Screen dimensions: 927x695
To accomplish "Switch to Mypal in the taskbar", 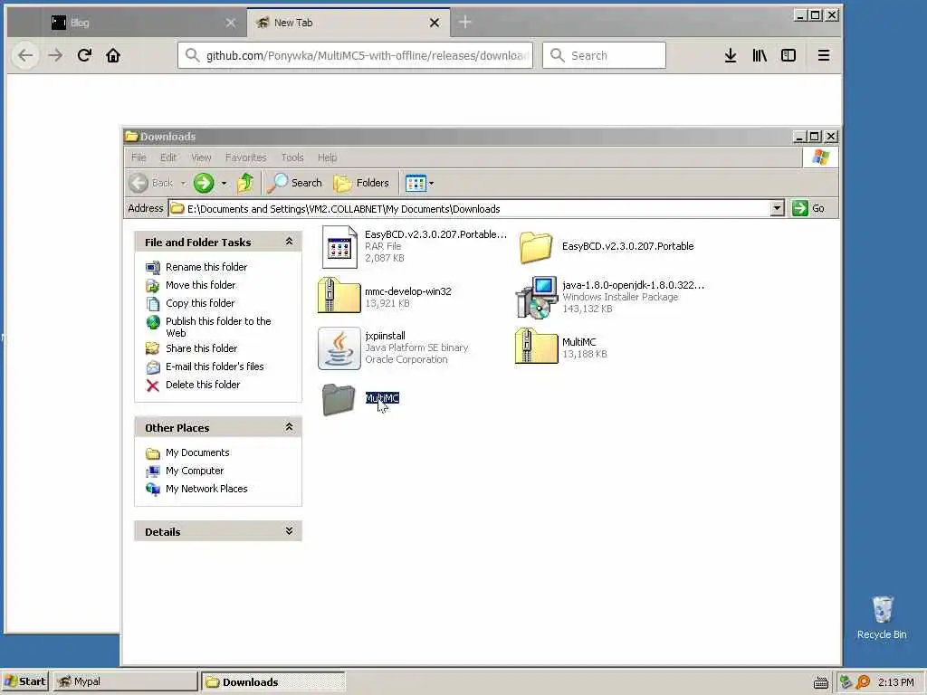I will (125, 681).
